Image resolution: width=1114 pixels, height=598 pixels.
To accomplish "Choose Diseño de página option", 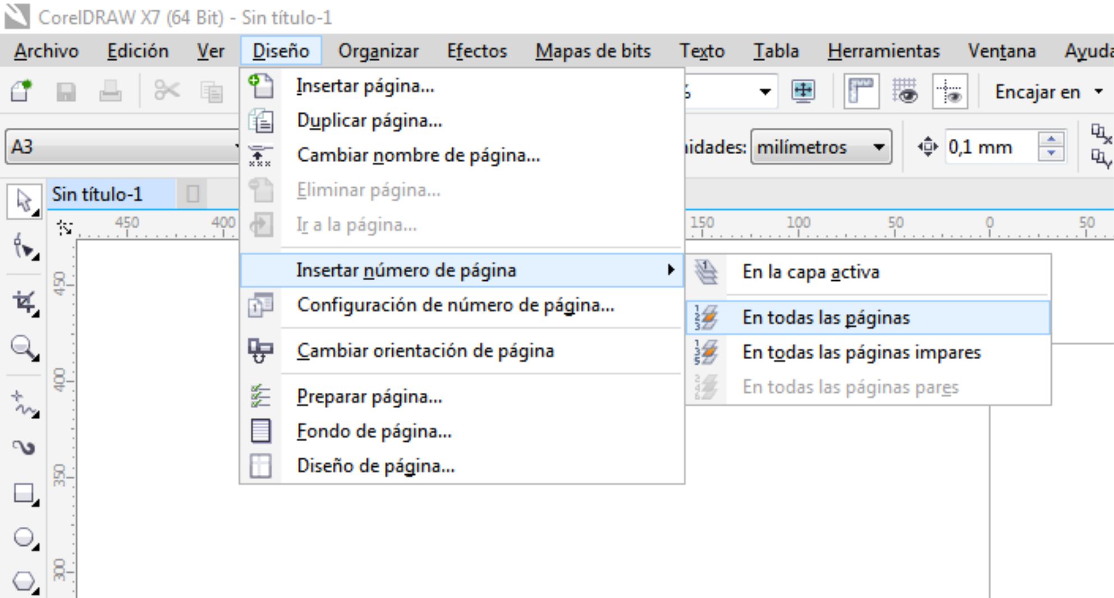I will (x=462, y=466).
